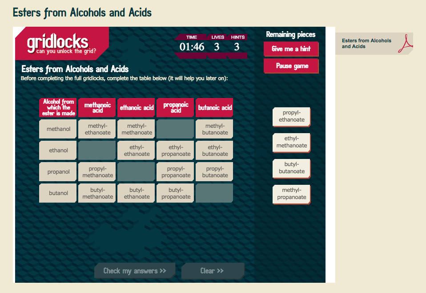Click the empty cell in the ethanol row
Image resolution: width=426 pixels, height=293 pixels.
(x=96, y=150)
